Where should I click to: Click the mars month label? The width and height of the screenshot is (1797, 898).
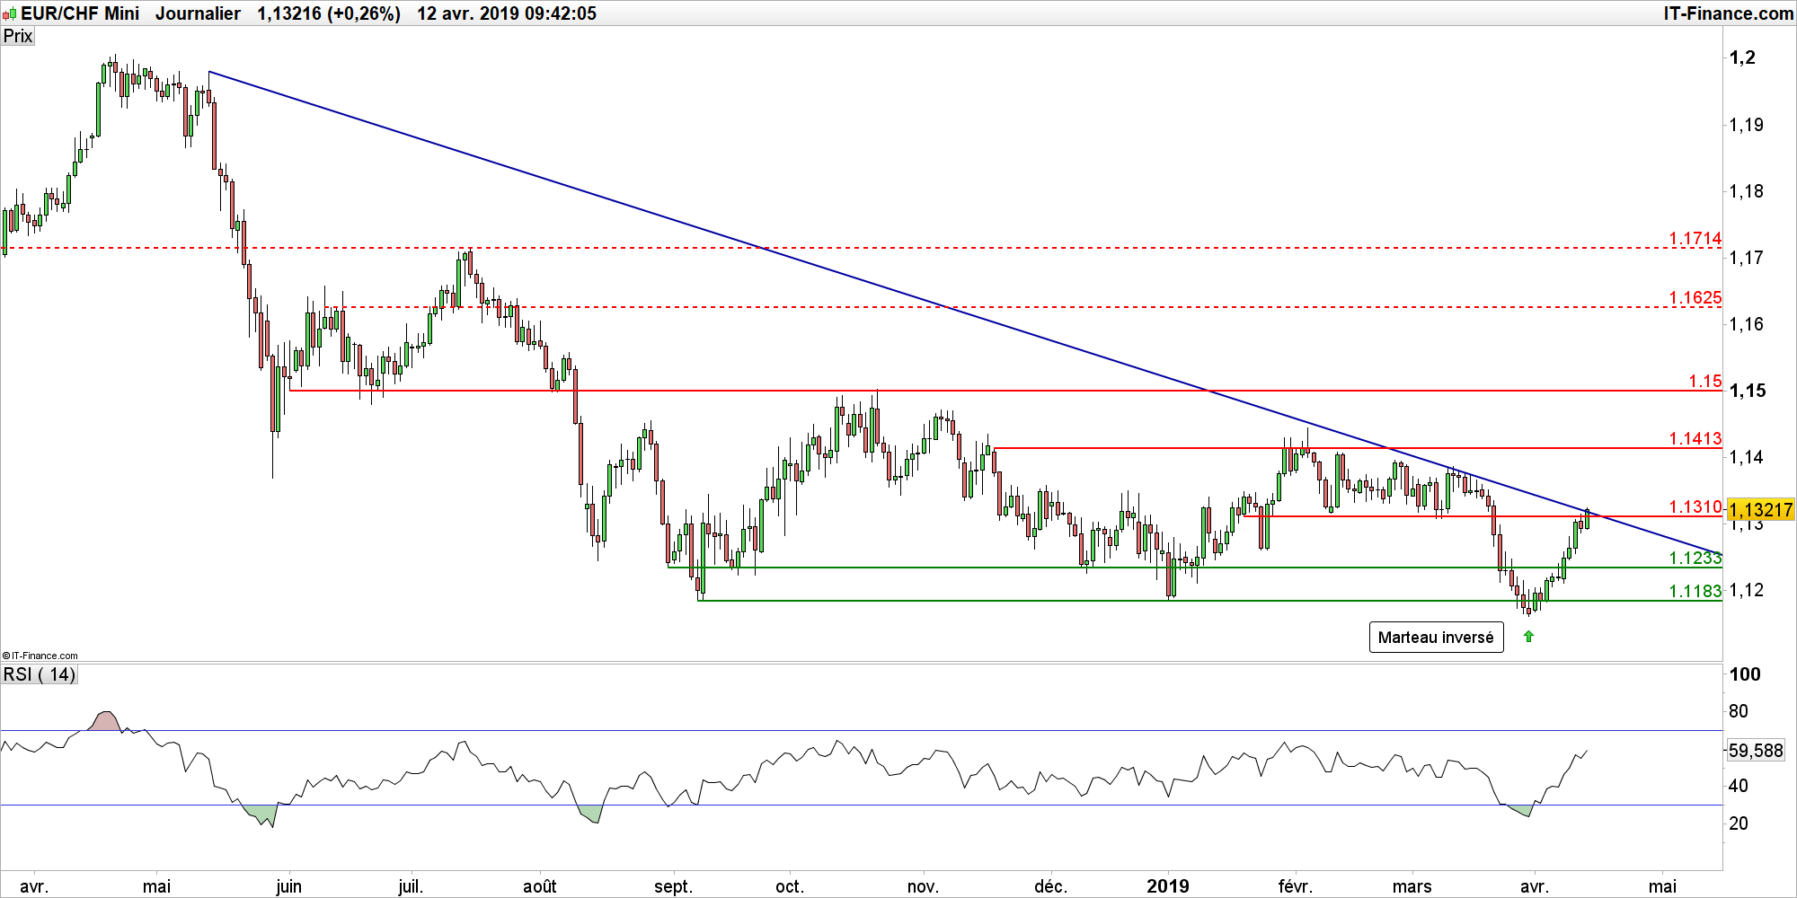tap(1412, 886)
